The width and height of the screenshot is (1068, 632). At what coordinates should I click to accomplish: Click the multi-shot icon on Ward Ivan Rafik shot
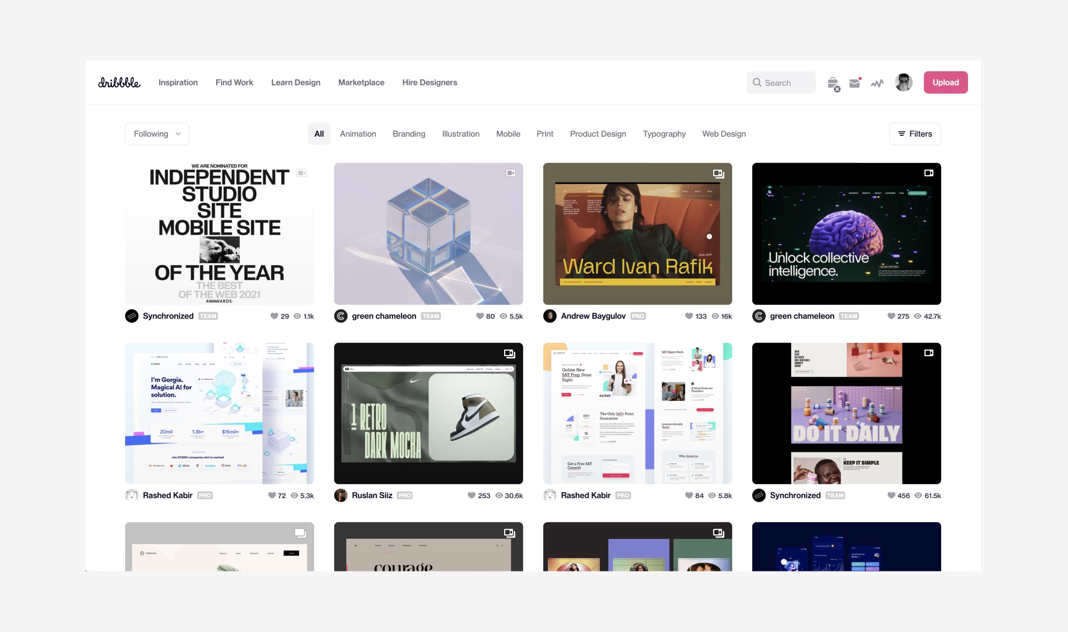(x=718, y=174)
